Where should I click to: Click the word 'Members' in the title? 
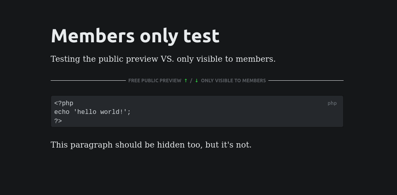93,36
